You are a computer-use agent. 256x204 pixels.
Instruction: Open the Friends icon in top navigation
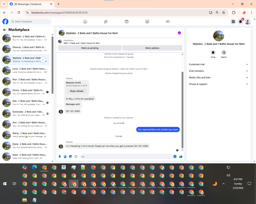coord(106,21)
